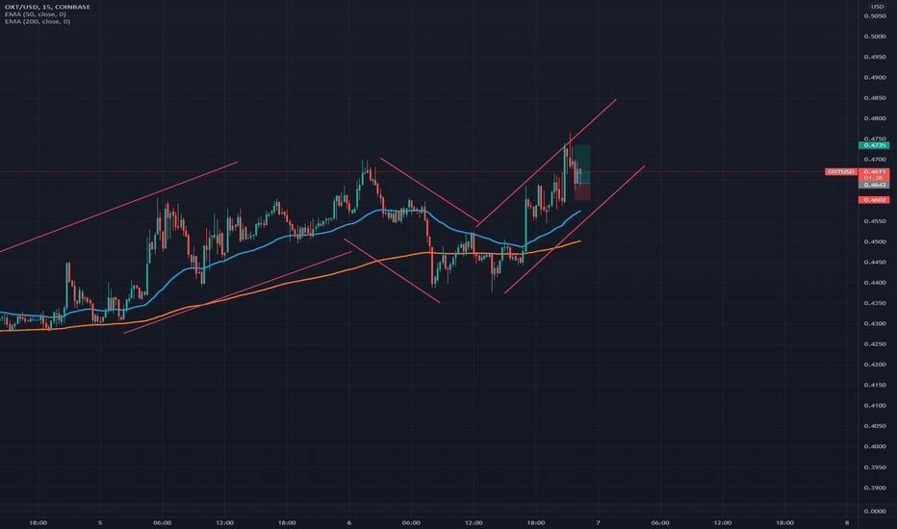The height and width of the screenshot is (529, 897).
Task: Click the 0.4950 price axis label
Action: coord(875,57)
